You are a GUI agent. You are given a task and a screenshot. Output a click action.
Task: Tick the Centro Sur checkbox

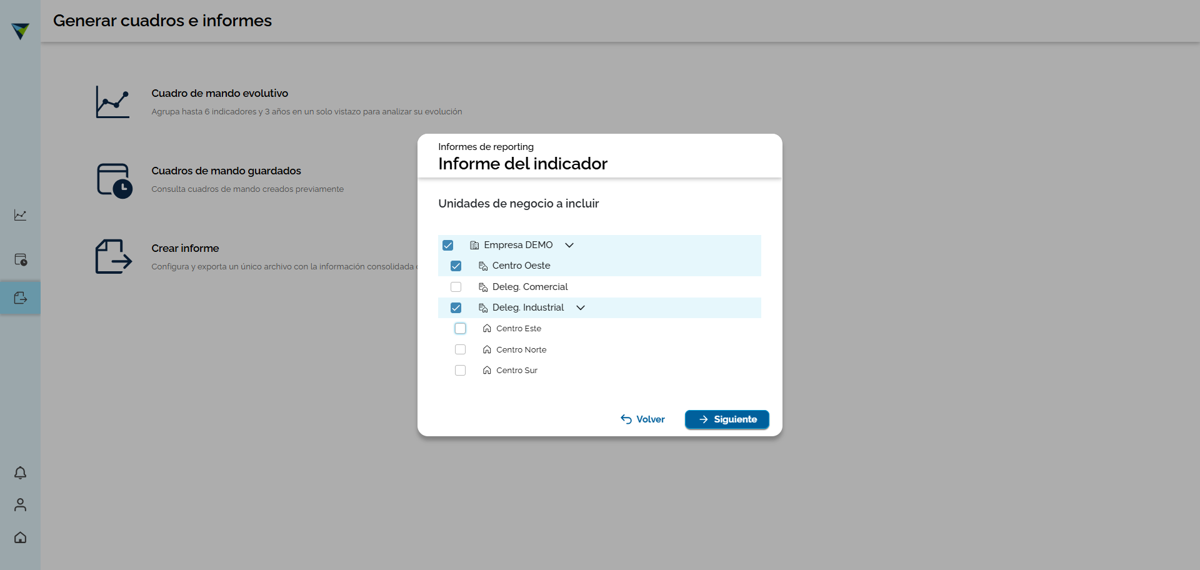pyautogui.click(x=461, y=371)
